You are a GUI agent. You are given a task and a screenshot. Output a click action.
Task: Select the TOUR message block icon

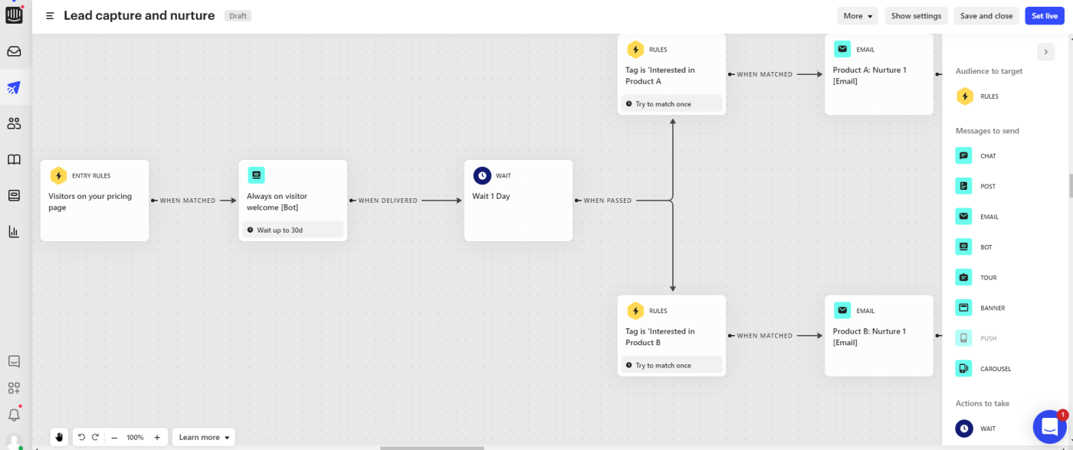[x=963, y=277]
